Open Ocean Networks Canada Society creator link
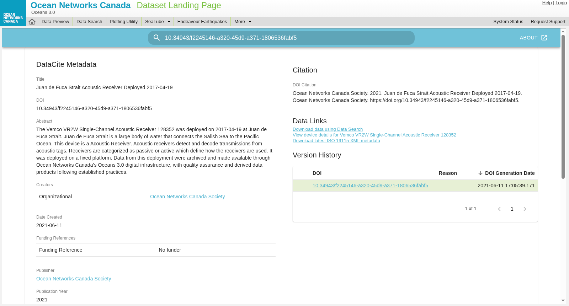The image size is (569, 306). click(187, 197)
